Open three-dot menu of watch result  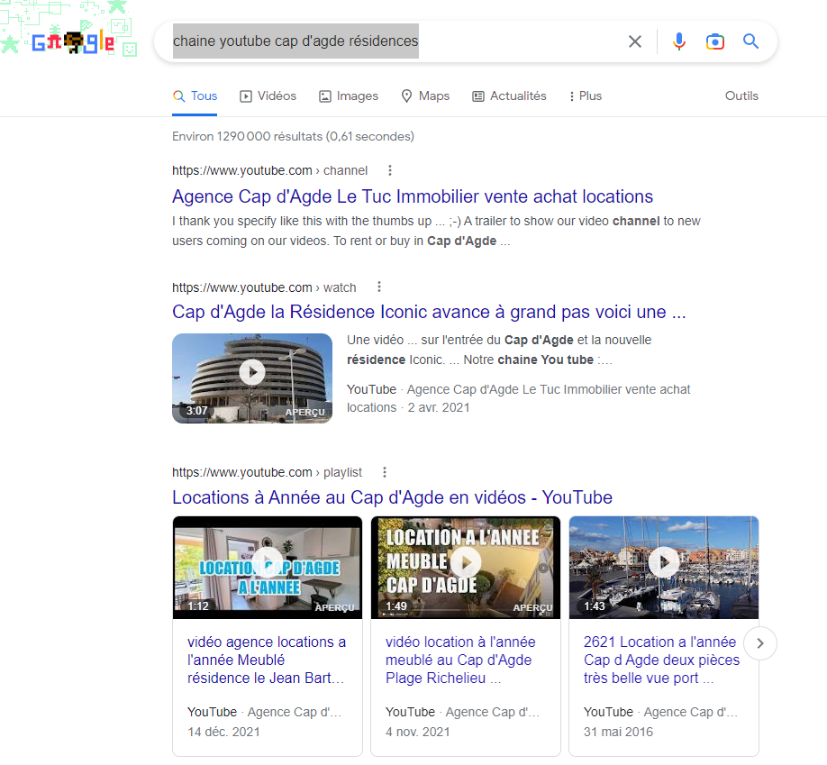[x=378, y=287]
